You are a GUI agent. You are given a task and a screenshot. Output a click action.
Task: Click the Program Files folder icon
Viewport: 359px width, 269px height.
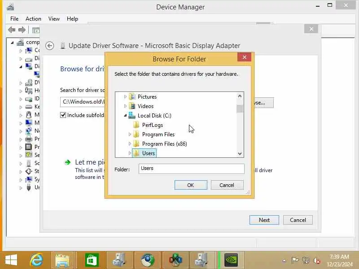tap(136, 134)
